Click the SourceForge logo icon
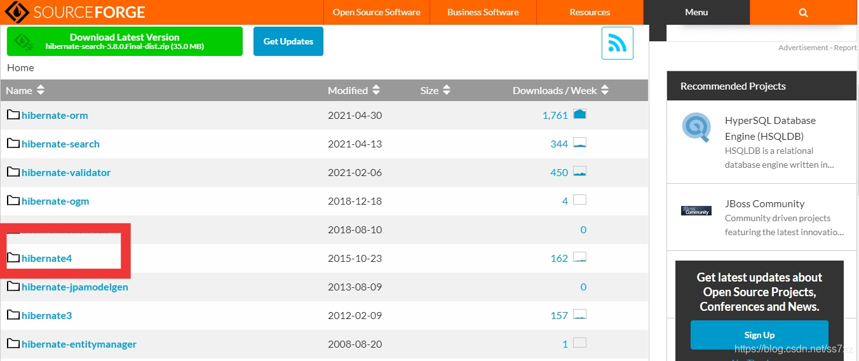Image resolution: width=859 pixels, height=361 pixels. click(17, 12)
